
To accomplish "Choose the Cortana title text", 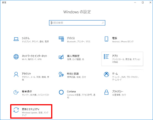I will [x=71, y=91].
